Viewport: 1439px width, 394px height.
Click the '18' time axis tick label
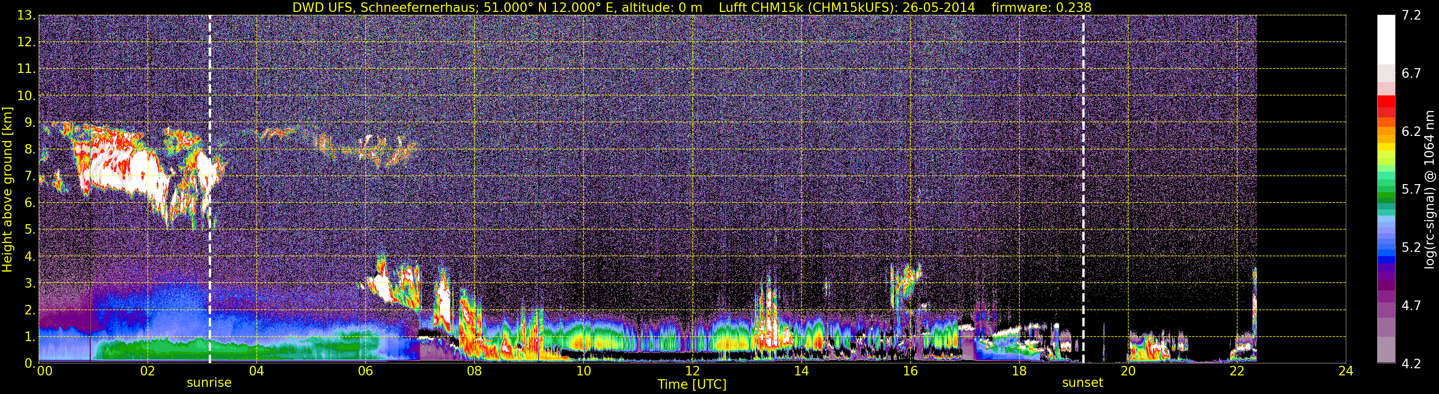(1019, 371)
